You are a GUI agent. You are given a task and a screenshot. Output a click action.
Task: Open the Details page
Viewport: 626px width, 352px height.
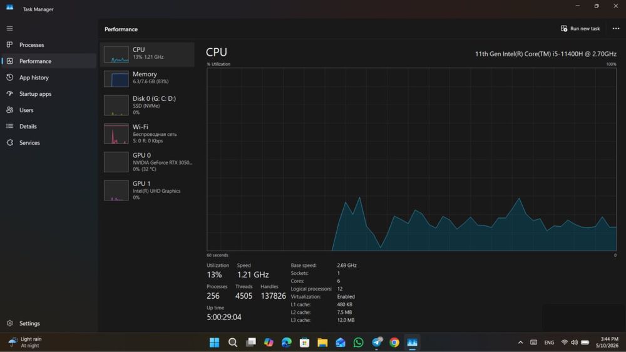coord(49,127)
